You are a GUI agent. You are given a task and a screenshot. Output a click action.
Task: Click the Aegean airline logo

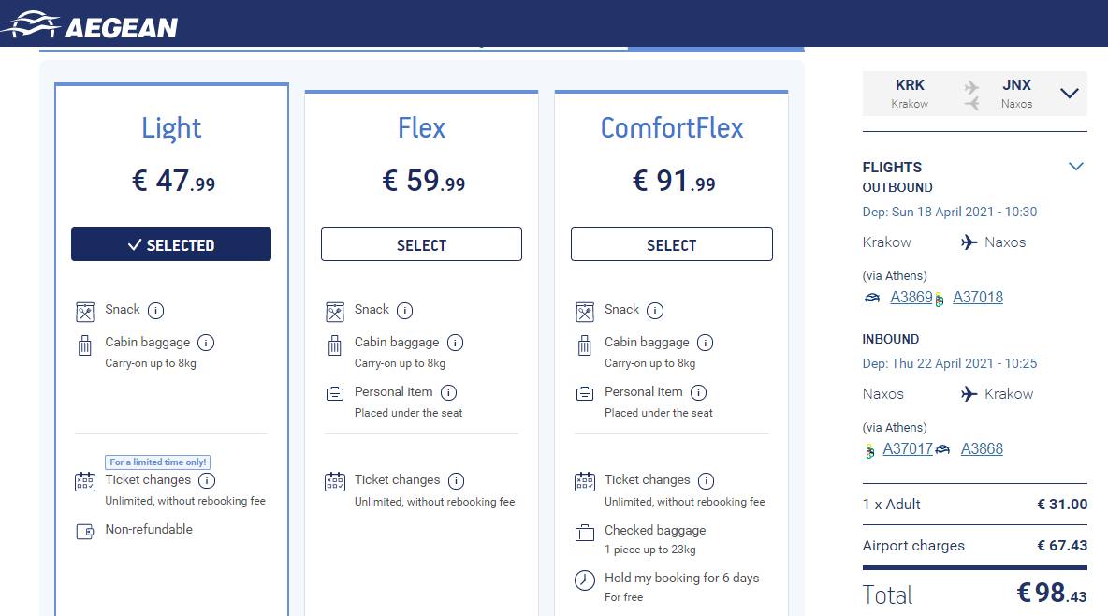pyautogui.click(x=90, y=24)
